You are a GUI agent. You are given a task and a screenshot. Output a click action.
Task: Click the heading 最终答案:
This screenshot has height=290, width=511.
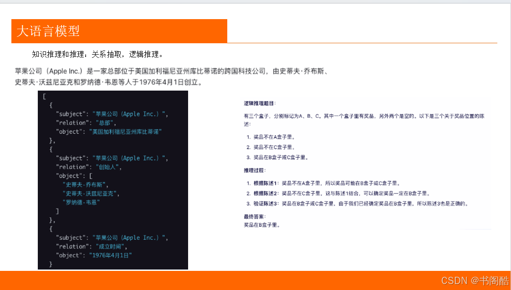pyautogui.click(x=255, y=216)
